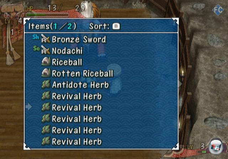
Task: Click the green HP bar
Action: 47,15
